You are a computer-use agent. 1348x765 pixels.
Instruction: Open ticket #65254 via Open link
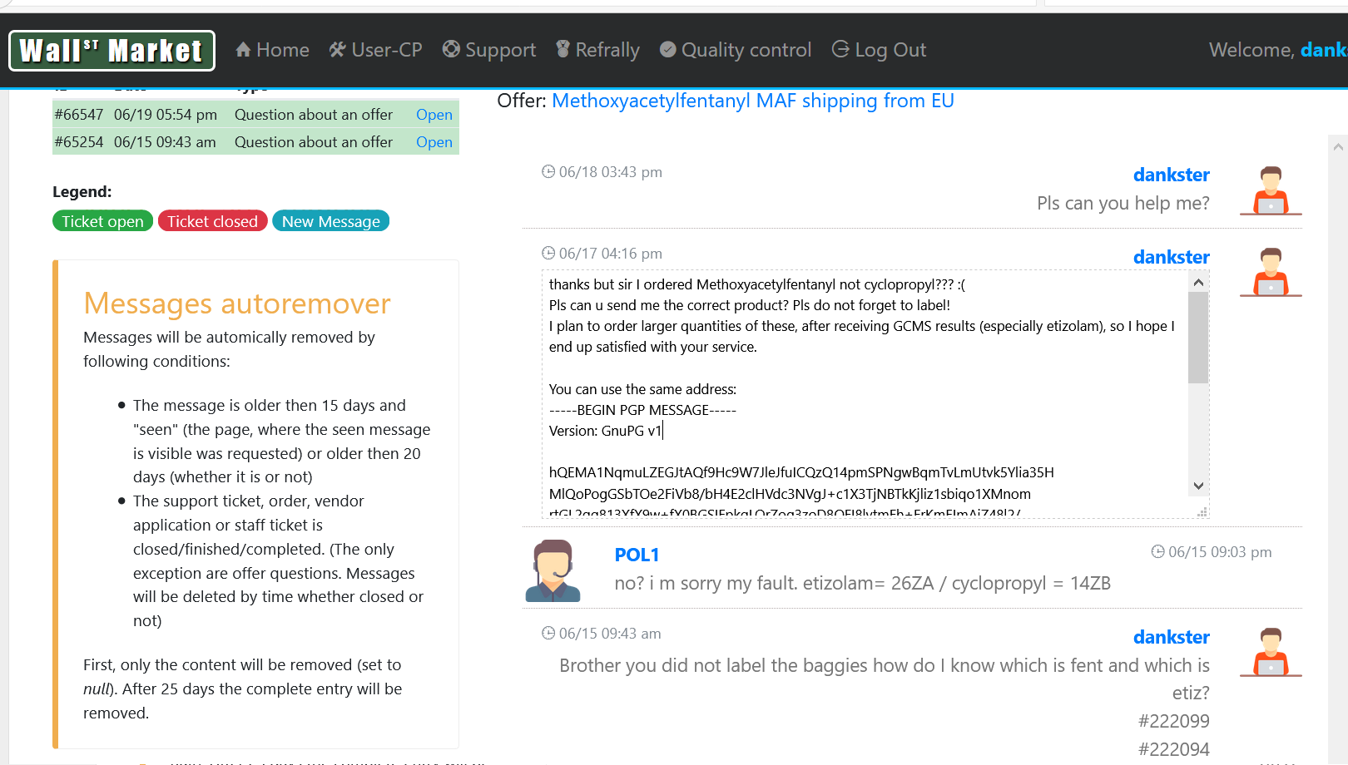(x=434, y=142)
